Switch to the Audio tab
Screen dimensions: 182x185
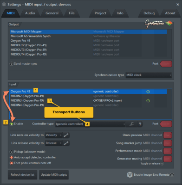(x=30, y=13)
